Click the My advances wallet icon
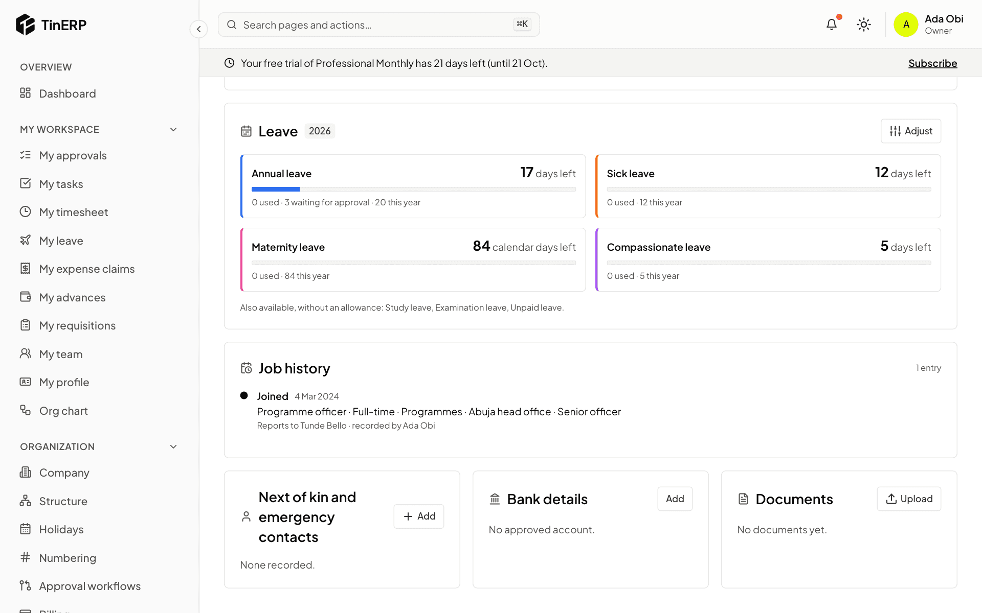This screenshot has width=982, height=613. 25,297
